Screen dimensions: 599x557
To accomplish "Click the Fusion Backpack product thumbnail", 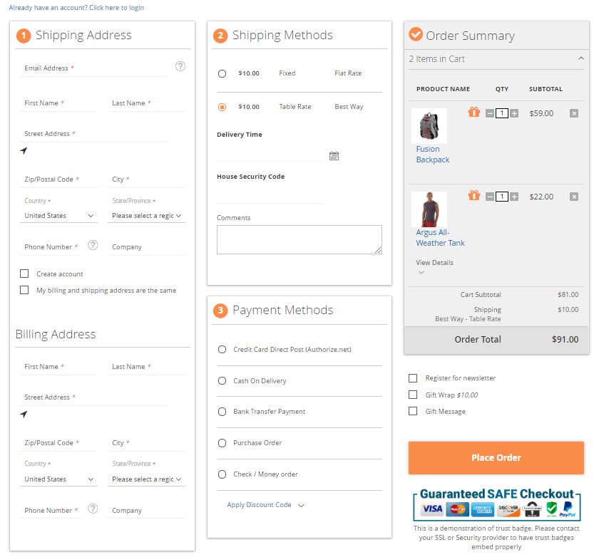I will coord(429,125).
